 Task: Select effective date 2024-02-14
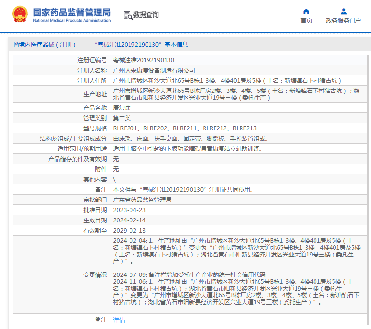click(x=129, y=220)
